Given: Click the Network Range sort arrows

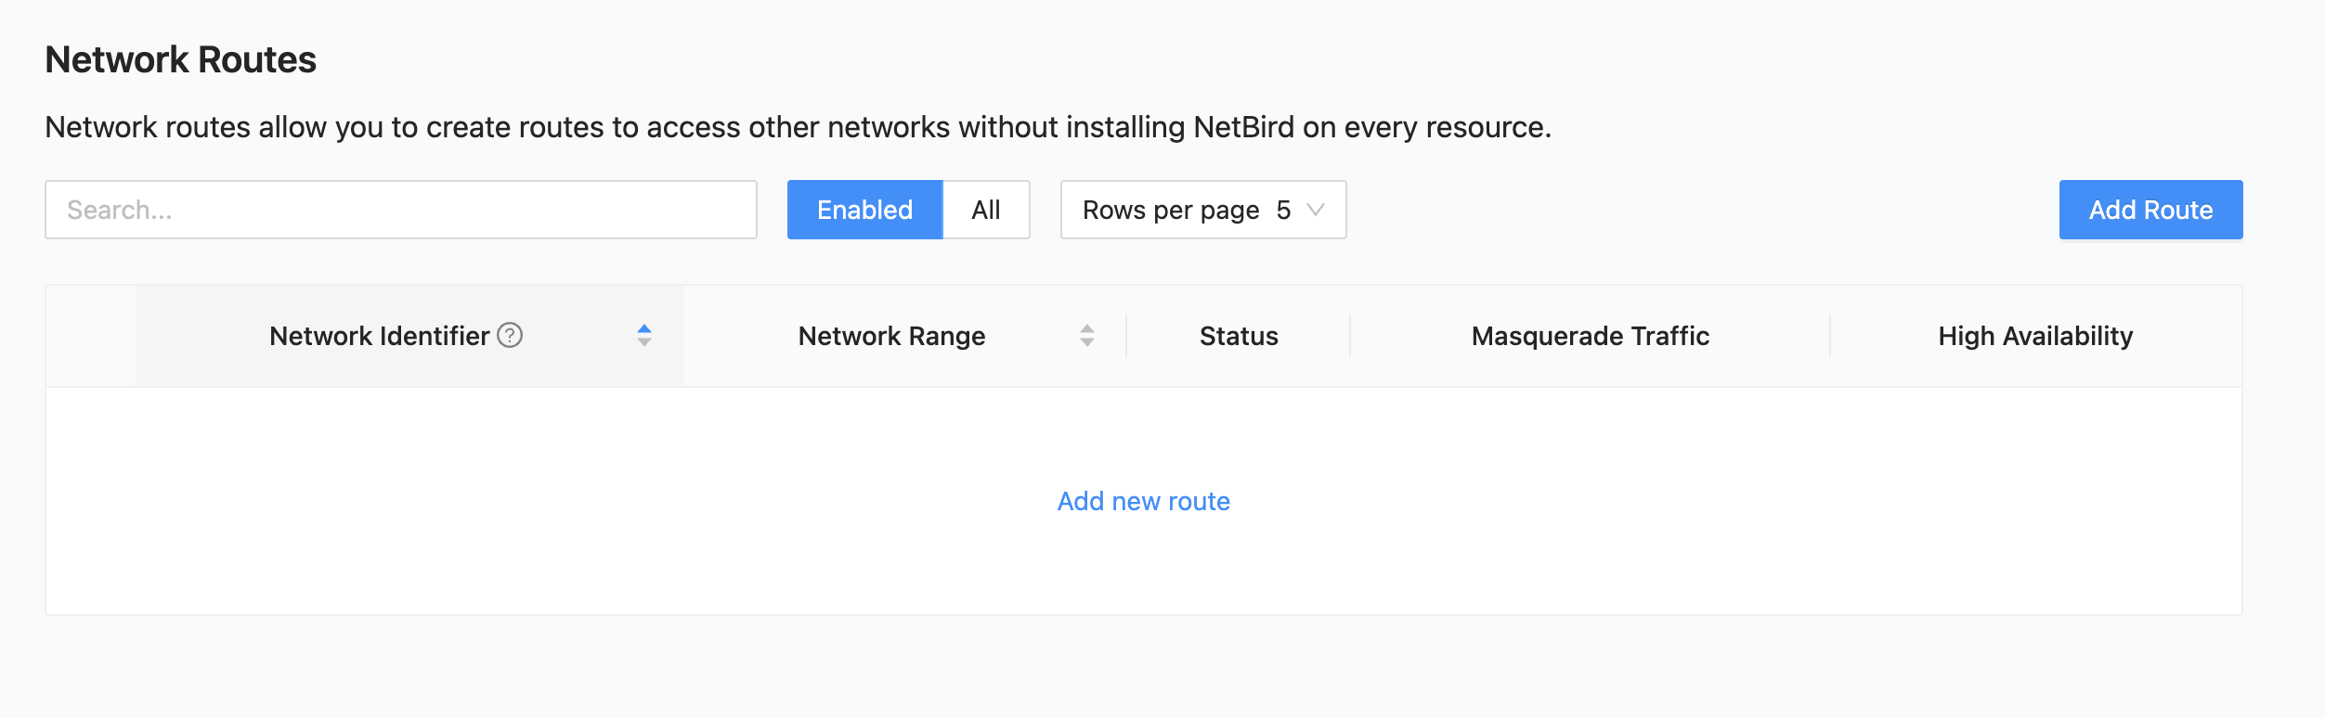Looking at the screenshot, I should coord(1087,336).
